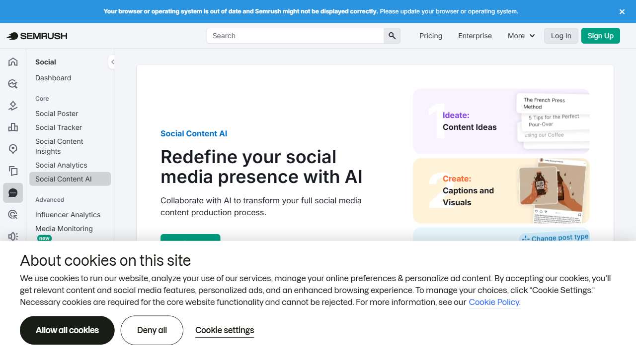Collapse the Social sidebar panel
The width and height of the screenshot is (636, 357).
(113, 62)
